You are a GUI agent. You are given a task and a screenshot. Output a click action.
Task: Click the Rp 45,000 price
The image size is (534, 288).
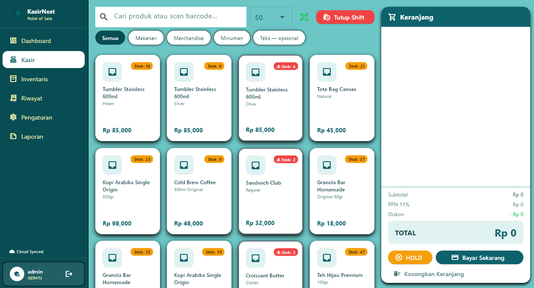[x=331, y=130]
